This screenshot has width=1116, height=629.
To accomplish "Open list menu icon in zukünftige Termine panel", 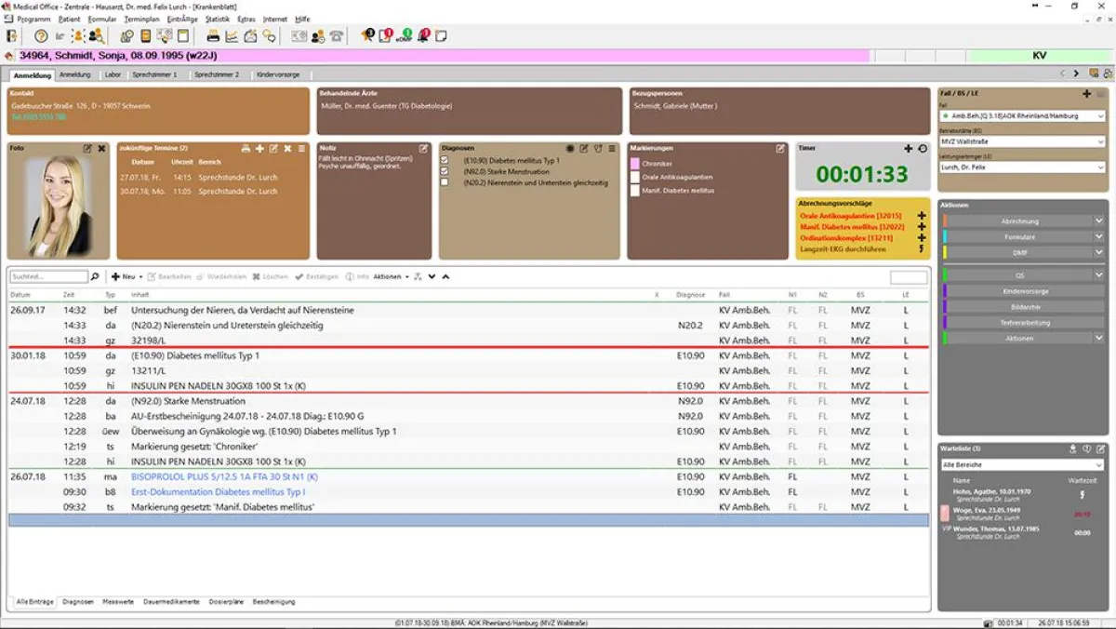I will [301, 148].
